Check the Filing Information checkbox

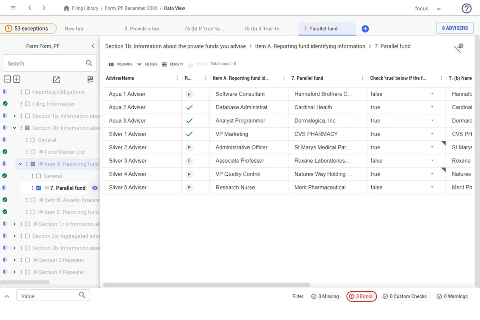(27, 104)
